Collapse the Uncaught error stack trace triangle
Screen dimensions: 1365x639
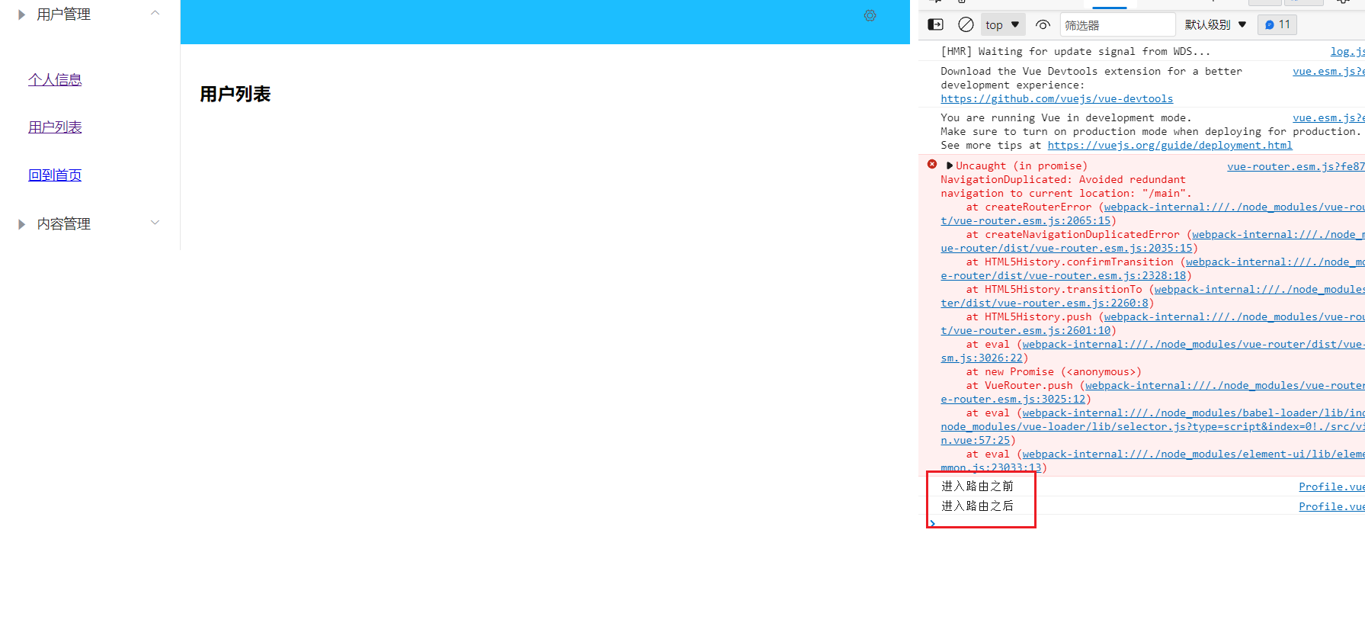coord(949,165)
